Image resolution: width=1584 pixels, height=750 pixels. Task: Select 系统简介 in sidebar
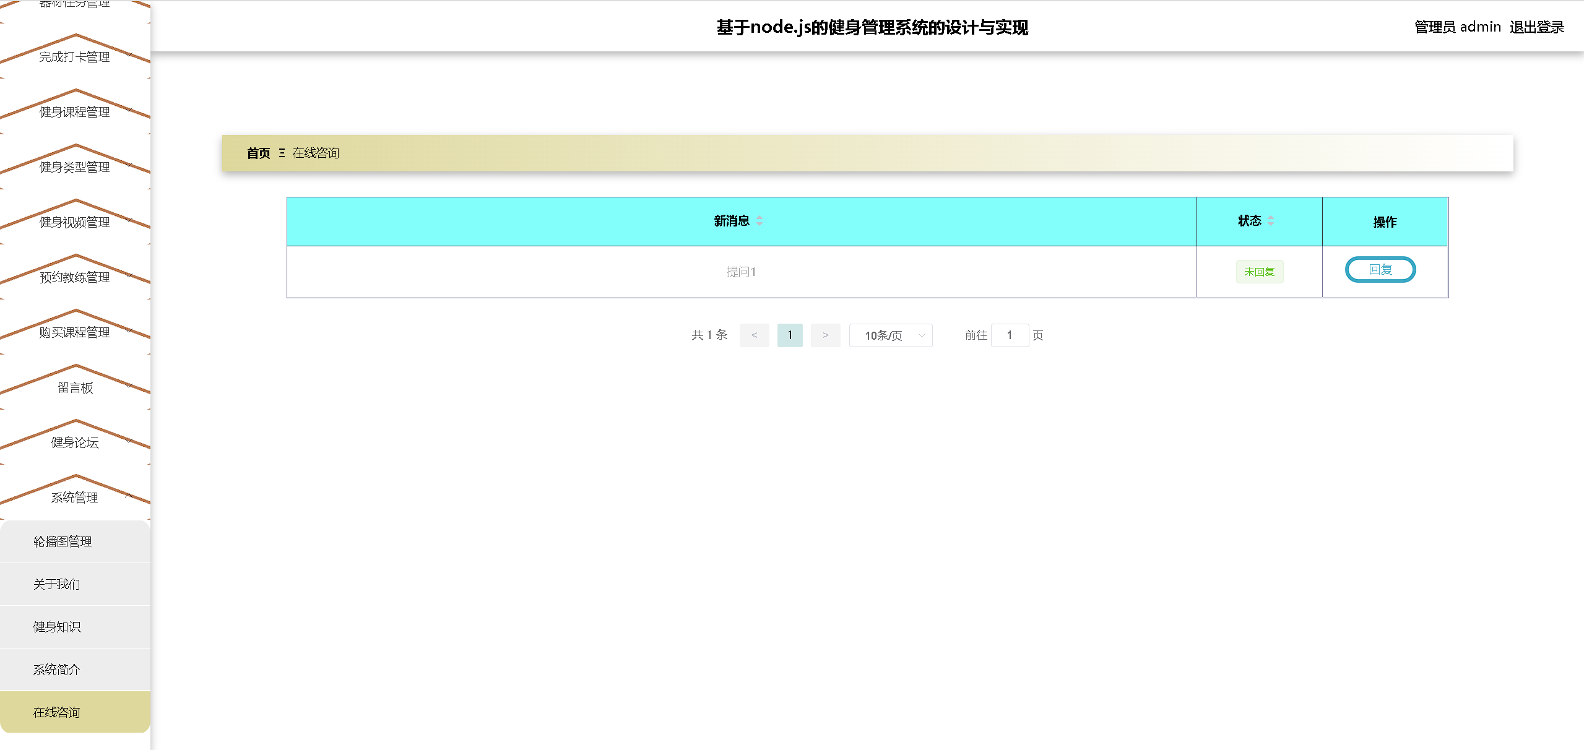click(56, 670)
